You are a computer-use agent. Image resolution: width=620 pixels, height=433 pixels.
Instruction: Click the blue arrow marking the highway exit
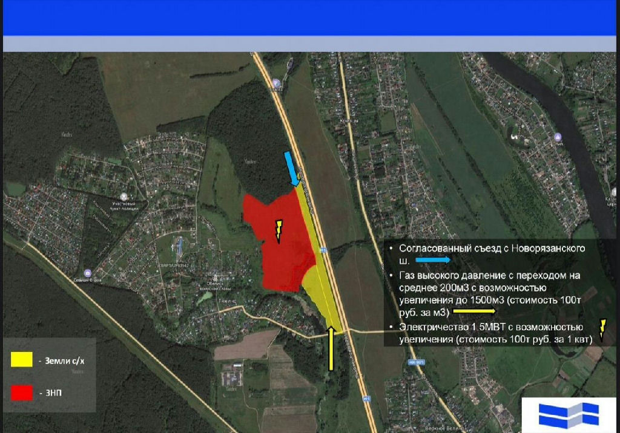tap(292, 169)
